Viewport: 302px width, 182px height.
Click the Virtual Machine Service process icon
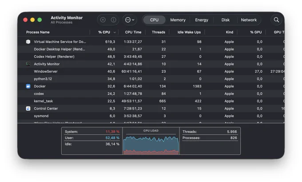28,42
